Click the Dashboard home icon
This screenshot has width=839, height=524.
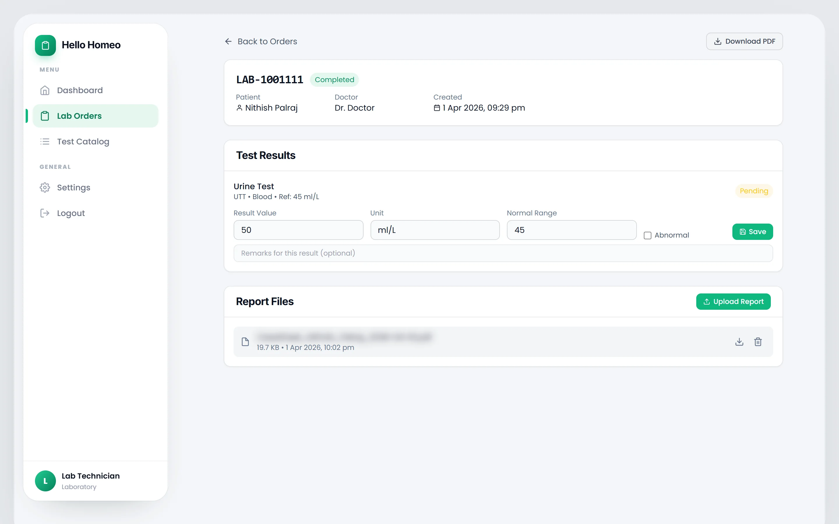(45, 90)
